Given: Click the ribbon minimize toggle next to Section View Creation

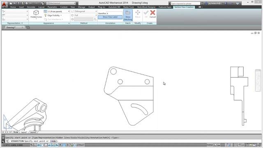Looking at the screenshot, I should point(200,7).
